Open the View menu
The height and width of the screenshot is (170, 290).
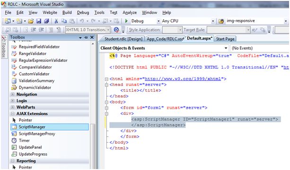click(33, 13)
